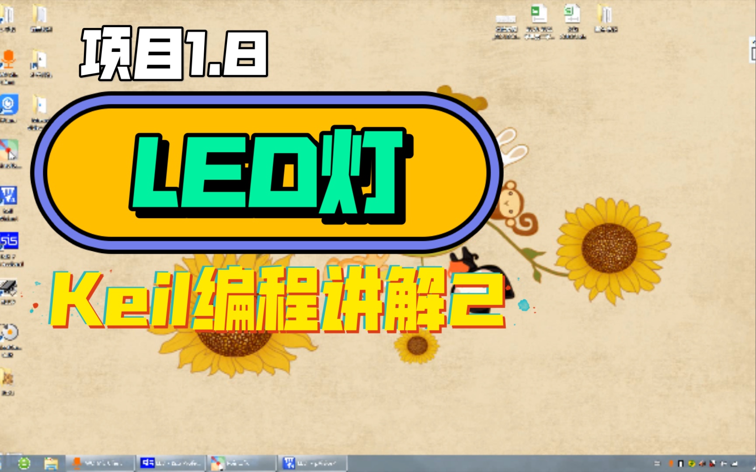Switch to the orange recorder taskbar window

click(101, 463)
